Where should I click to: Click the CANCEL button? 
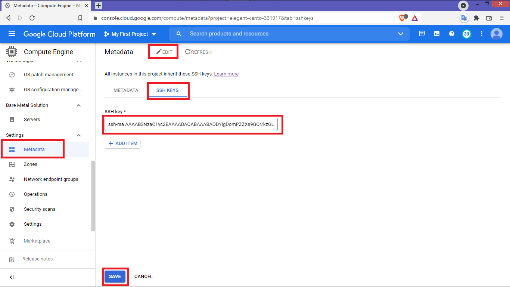click(x=143, y=277)
